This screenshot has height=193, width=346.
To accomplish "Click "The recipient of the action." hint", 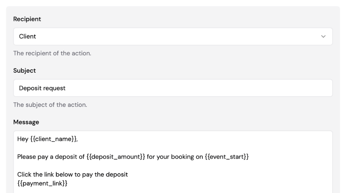I will 52,53.
